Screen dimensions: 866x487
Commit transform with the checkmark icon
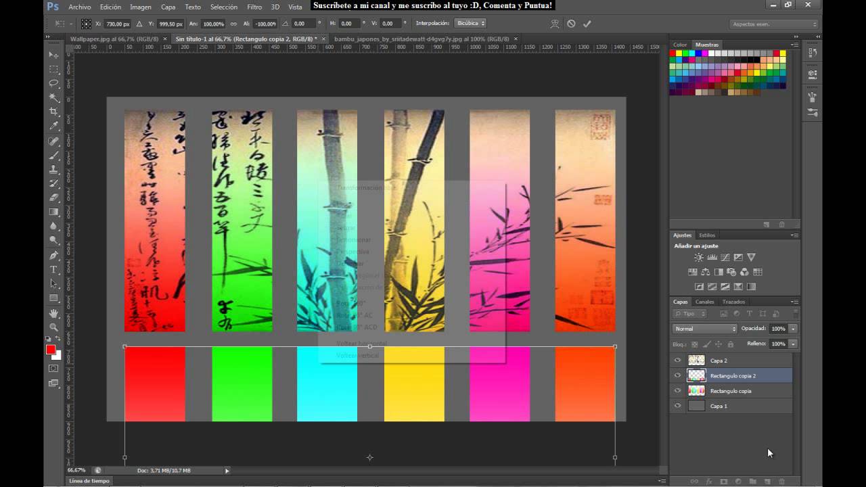point(587,24)
